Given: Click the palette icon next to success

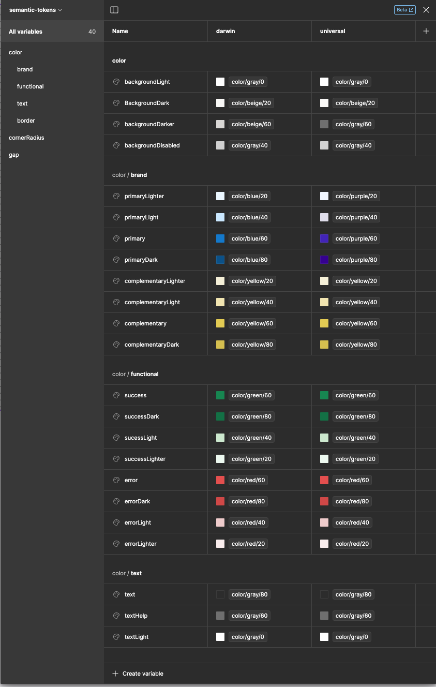Looking at the screenshot, I should pos(116,395).
